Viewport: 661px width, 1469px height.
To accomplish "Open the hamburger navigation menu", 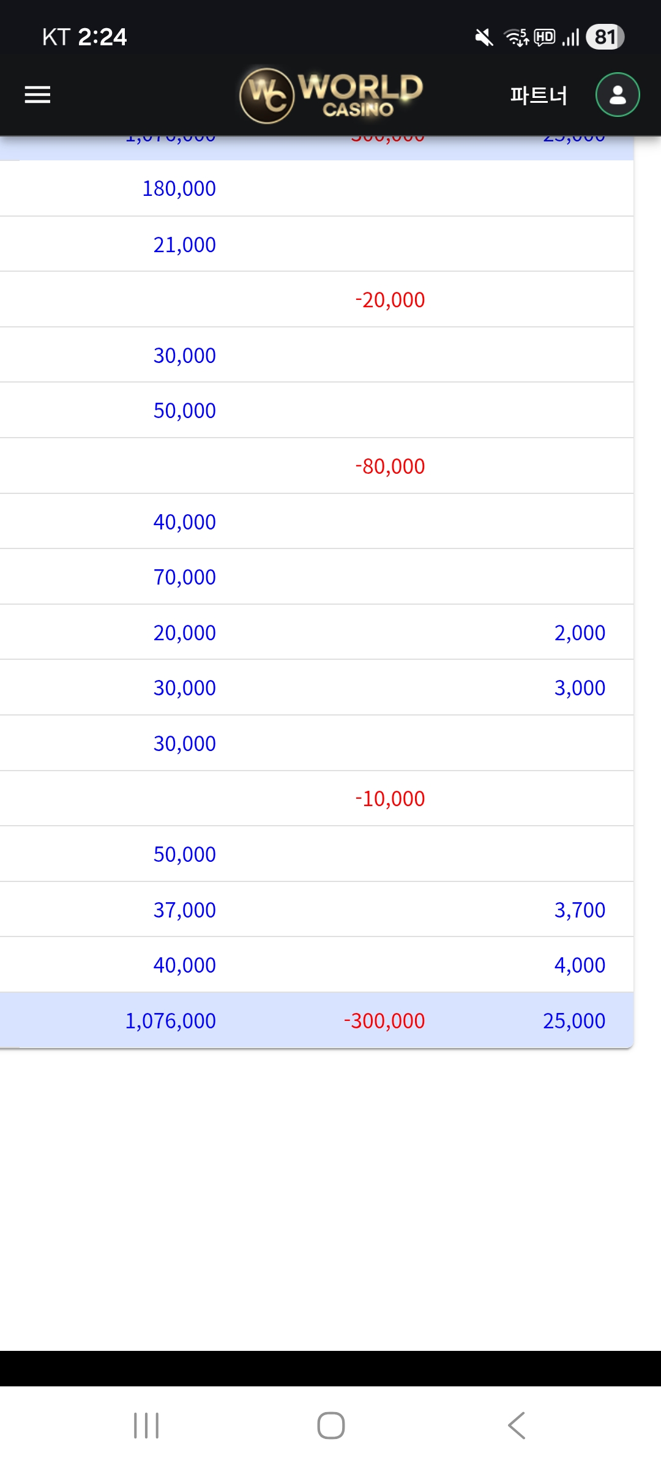I will [37, 95].
